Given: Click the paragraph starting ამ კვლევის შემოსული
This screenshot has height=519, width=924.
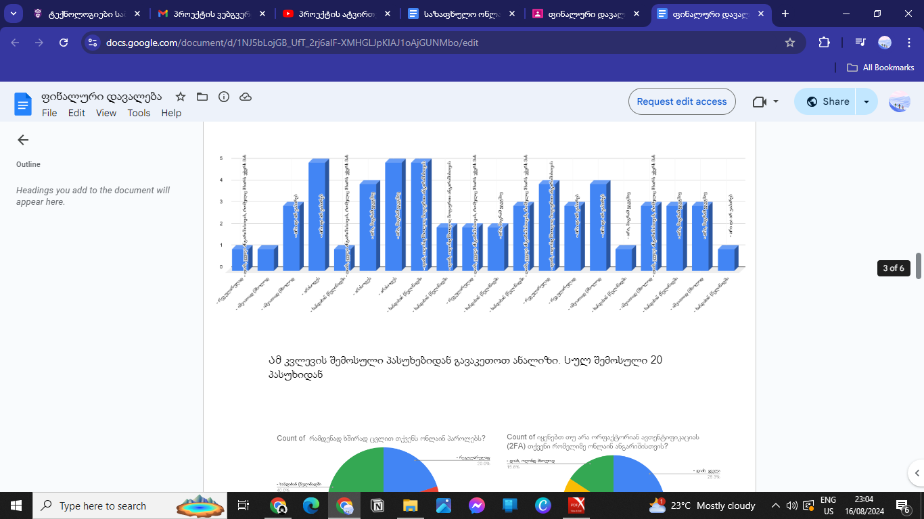Looking at the screenshot, I should coord(465,367).
